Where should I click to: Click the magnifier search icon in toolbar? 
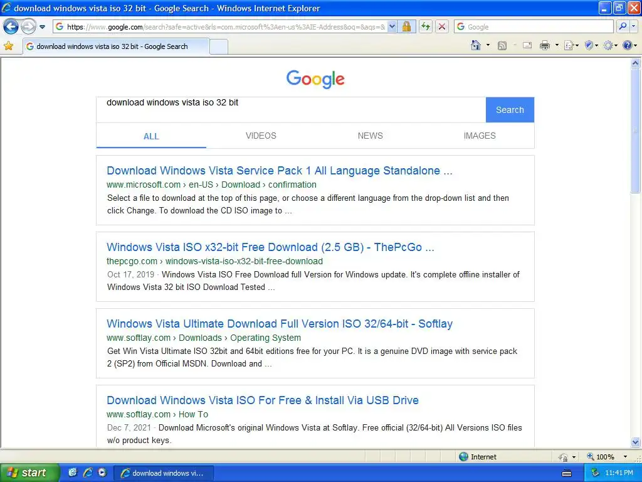[623, 26]
